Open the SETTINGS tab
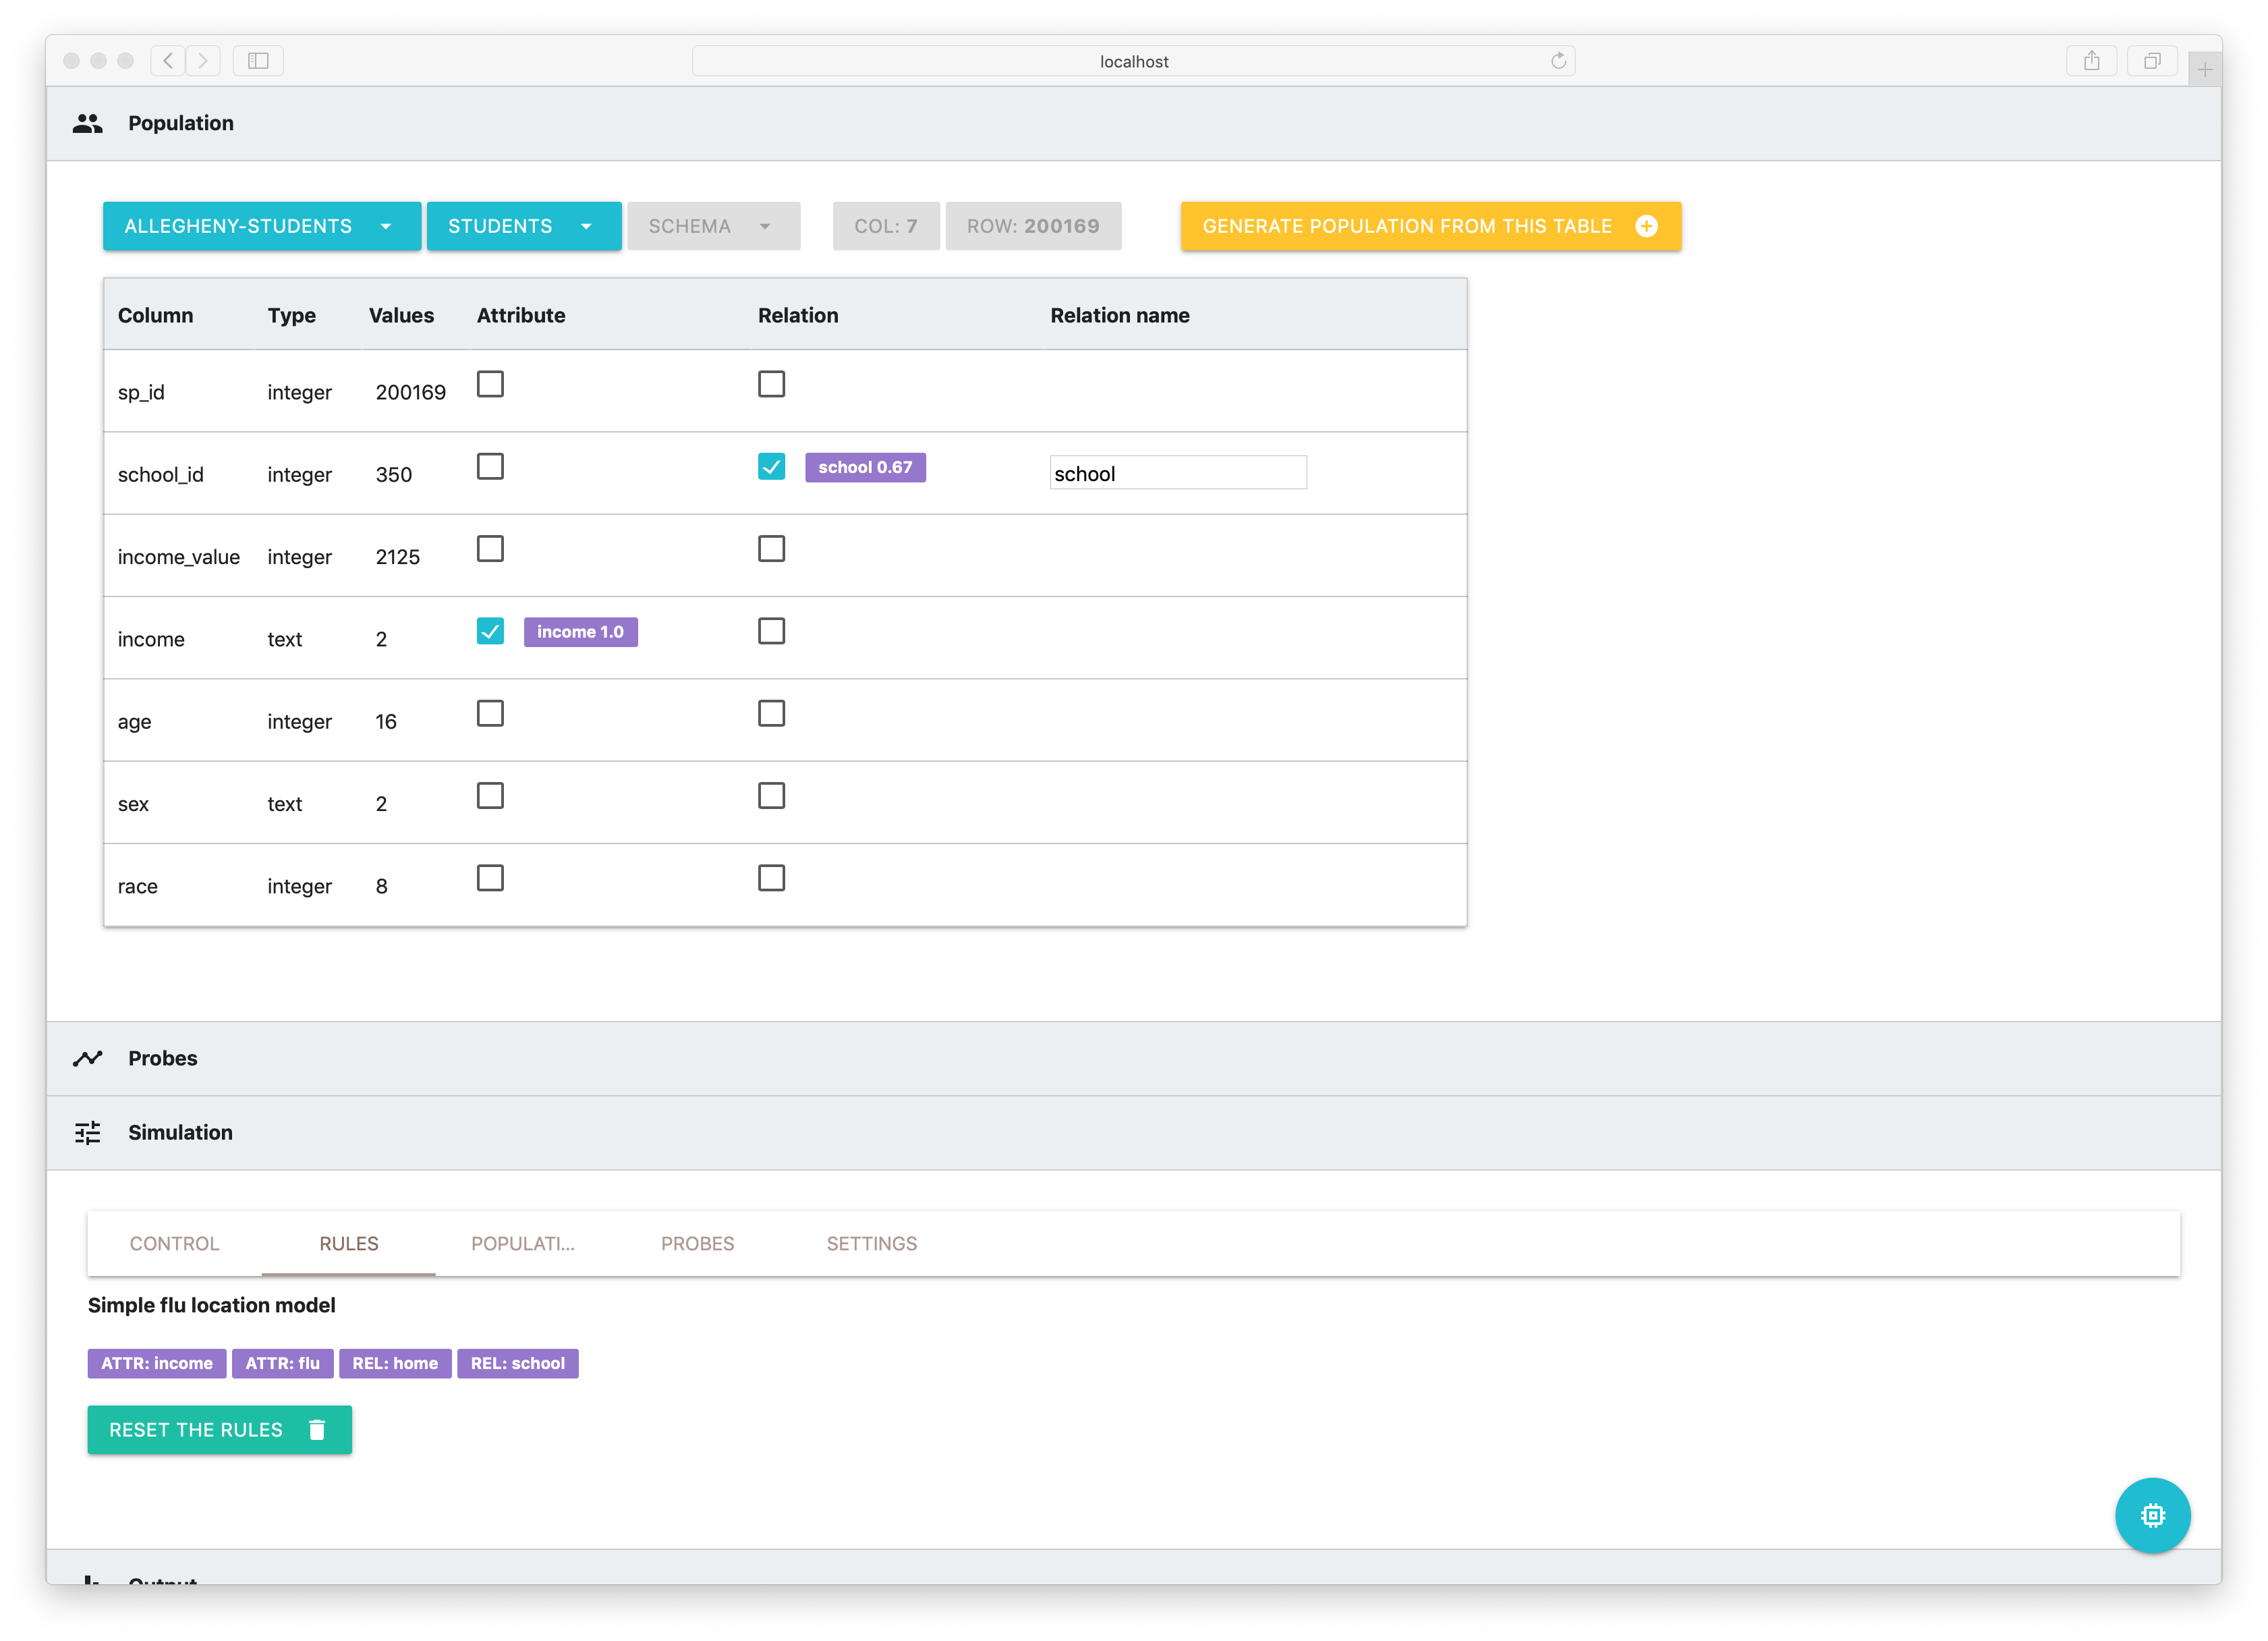 point(871,1243)
